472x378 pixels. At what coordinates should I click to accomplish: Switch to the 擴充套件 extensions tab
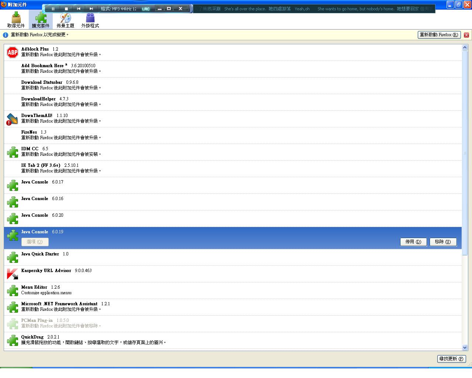(41, 20)
